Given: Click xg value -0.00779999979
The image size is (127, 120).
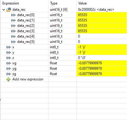Looking at the screenshot, I should 90,63.
